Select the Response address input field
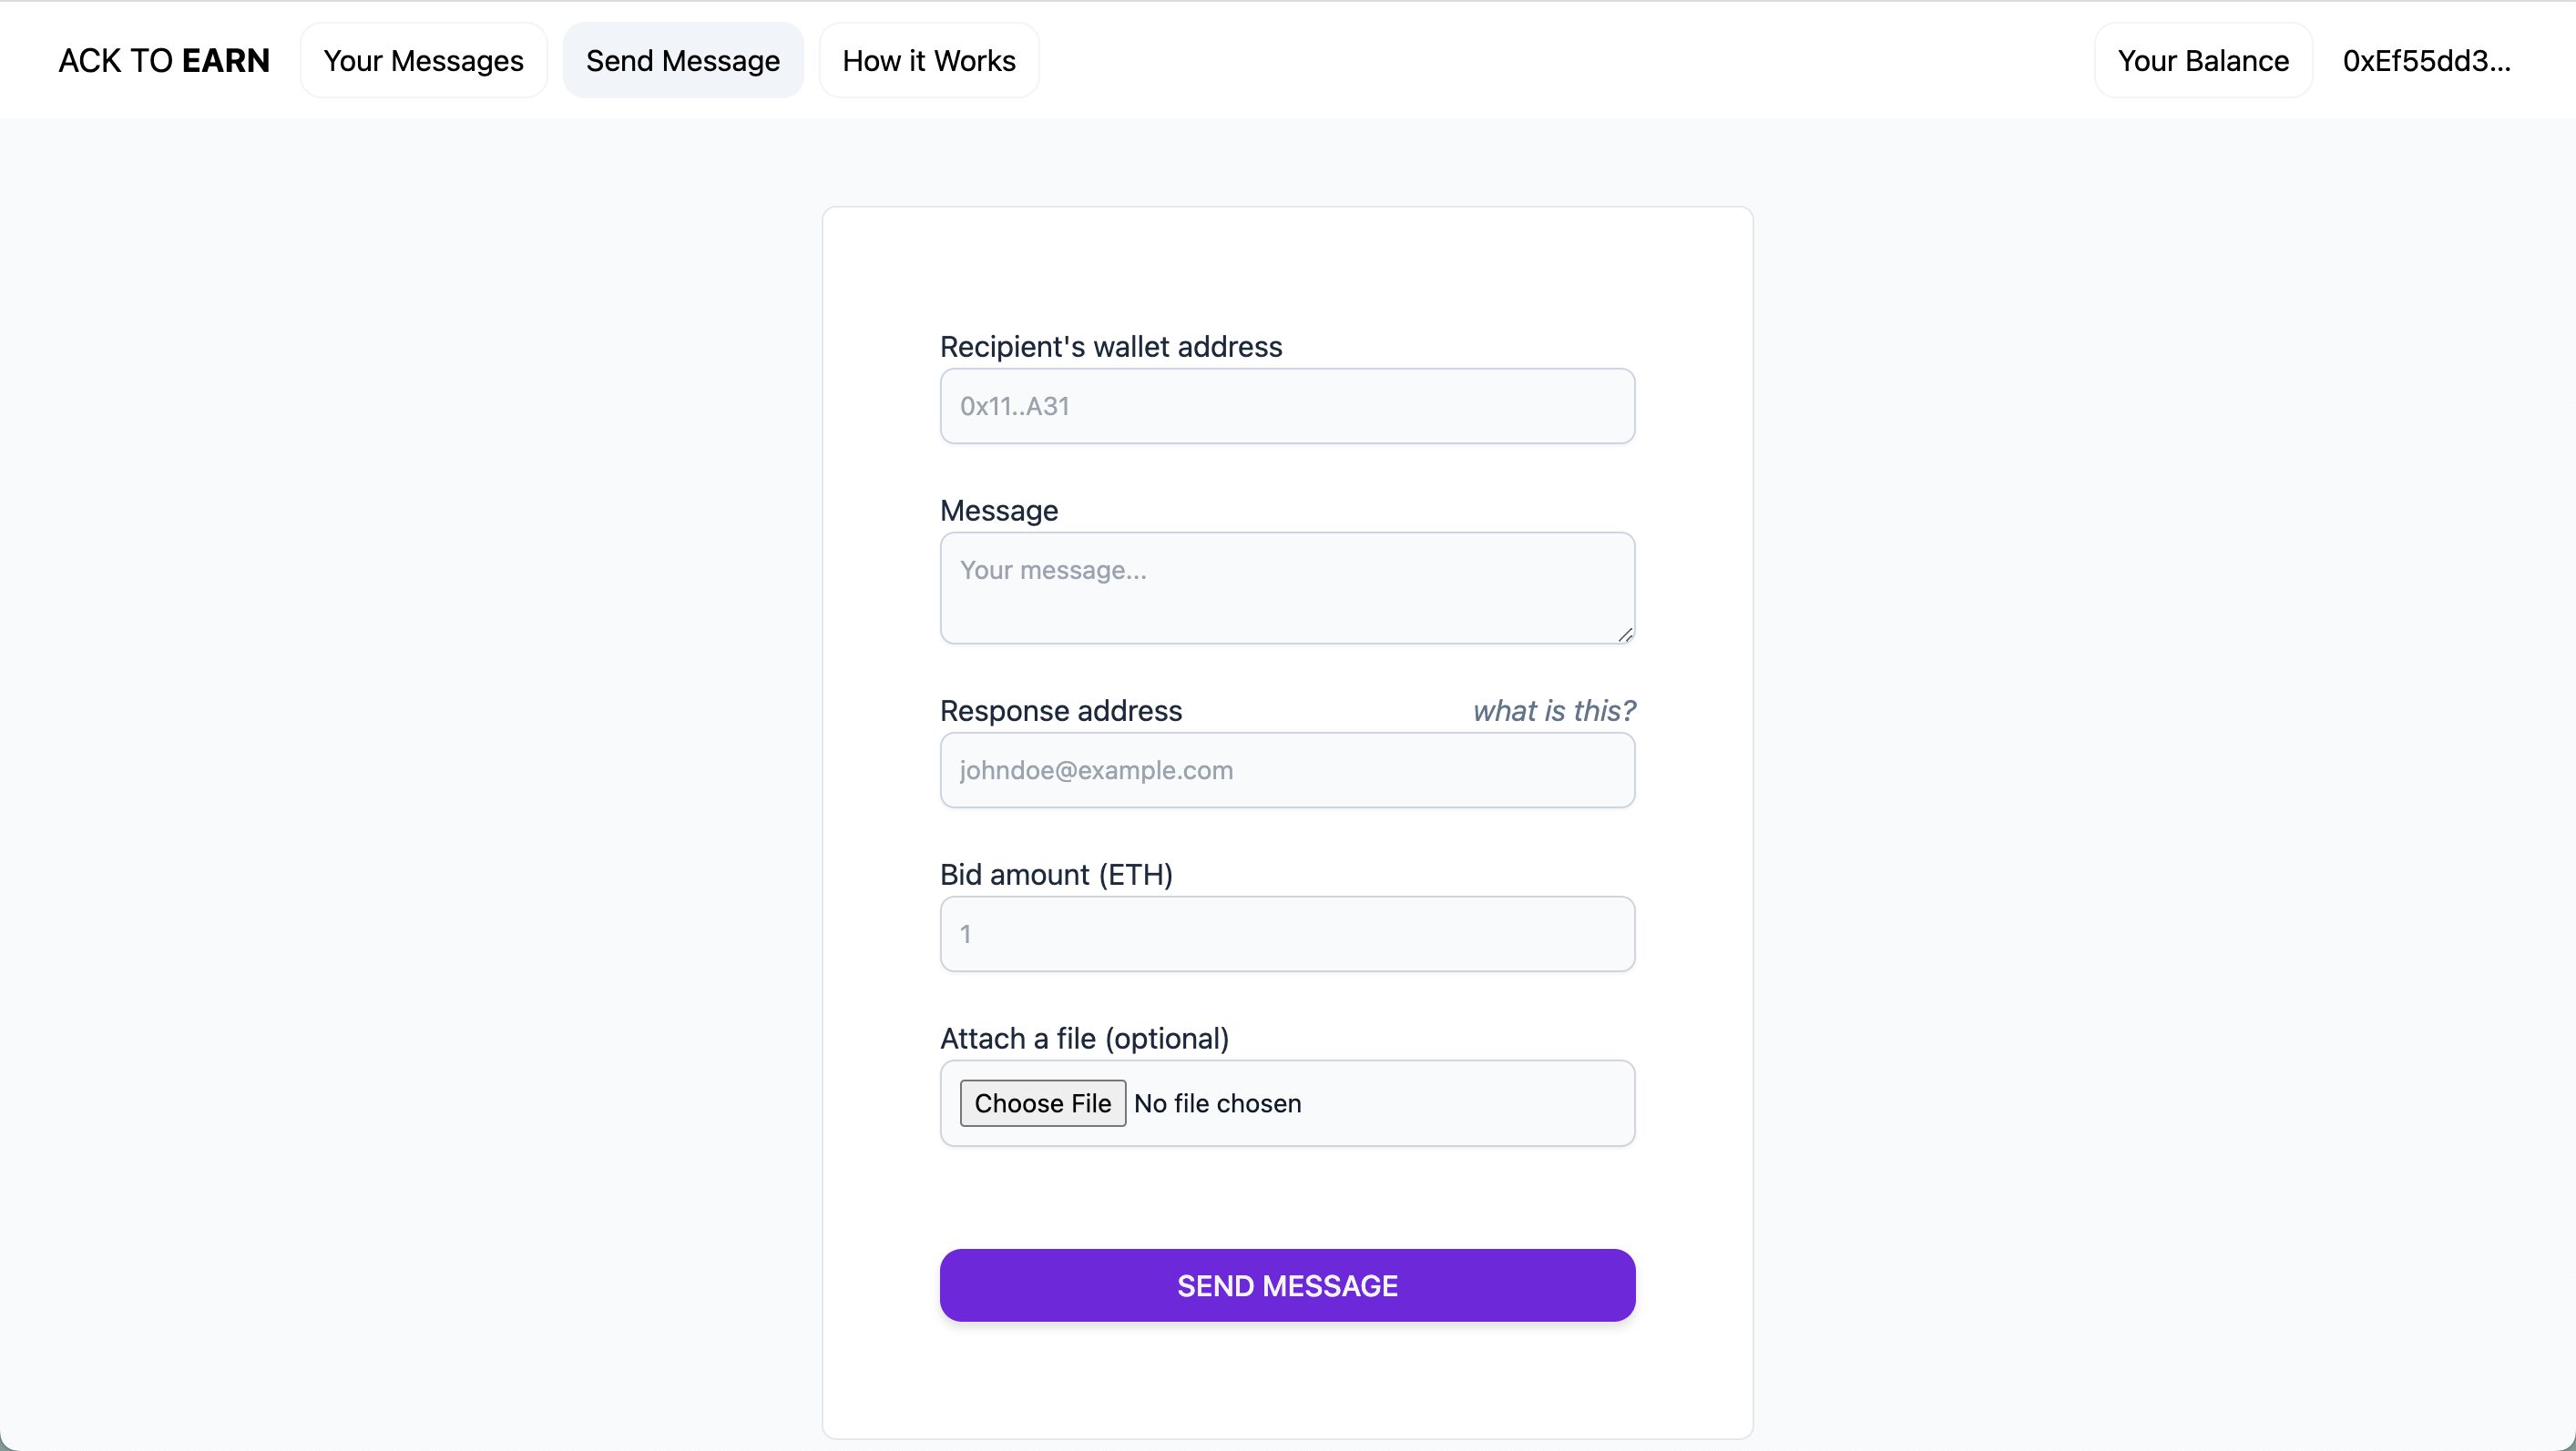Viewport: 2576px width, 1451px height. pos(1286,769)
